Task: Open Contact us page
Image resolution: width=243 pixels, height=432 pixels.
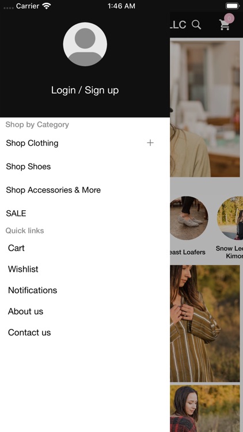Action: [x=29, y=332]
